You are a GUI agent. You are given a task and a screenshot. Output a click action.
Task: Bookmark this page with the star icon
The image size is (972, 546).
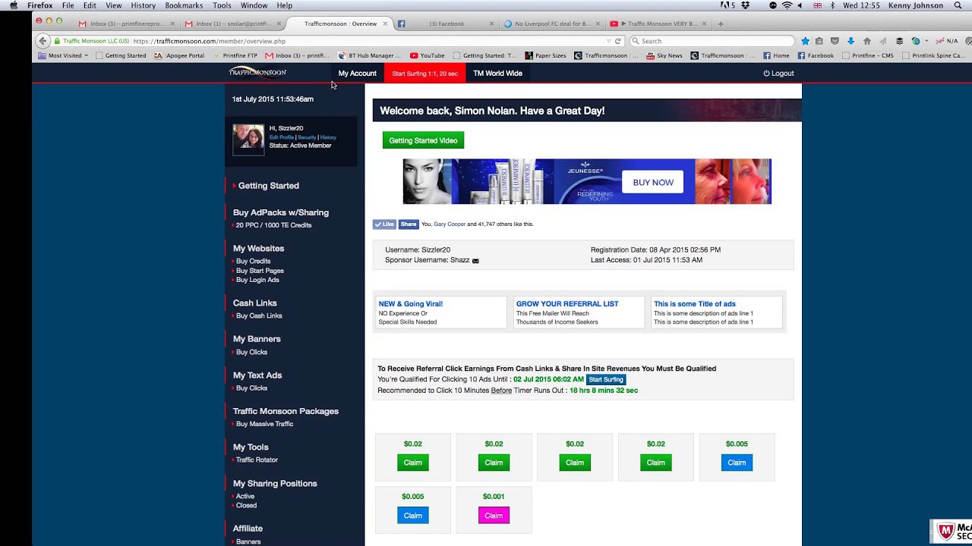pos(805,41)
